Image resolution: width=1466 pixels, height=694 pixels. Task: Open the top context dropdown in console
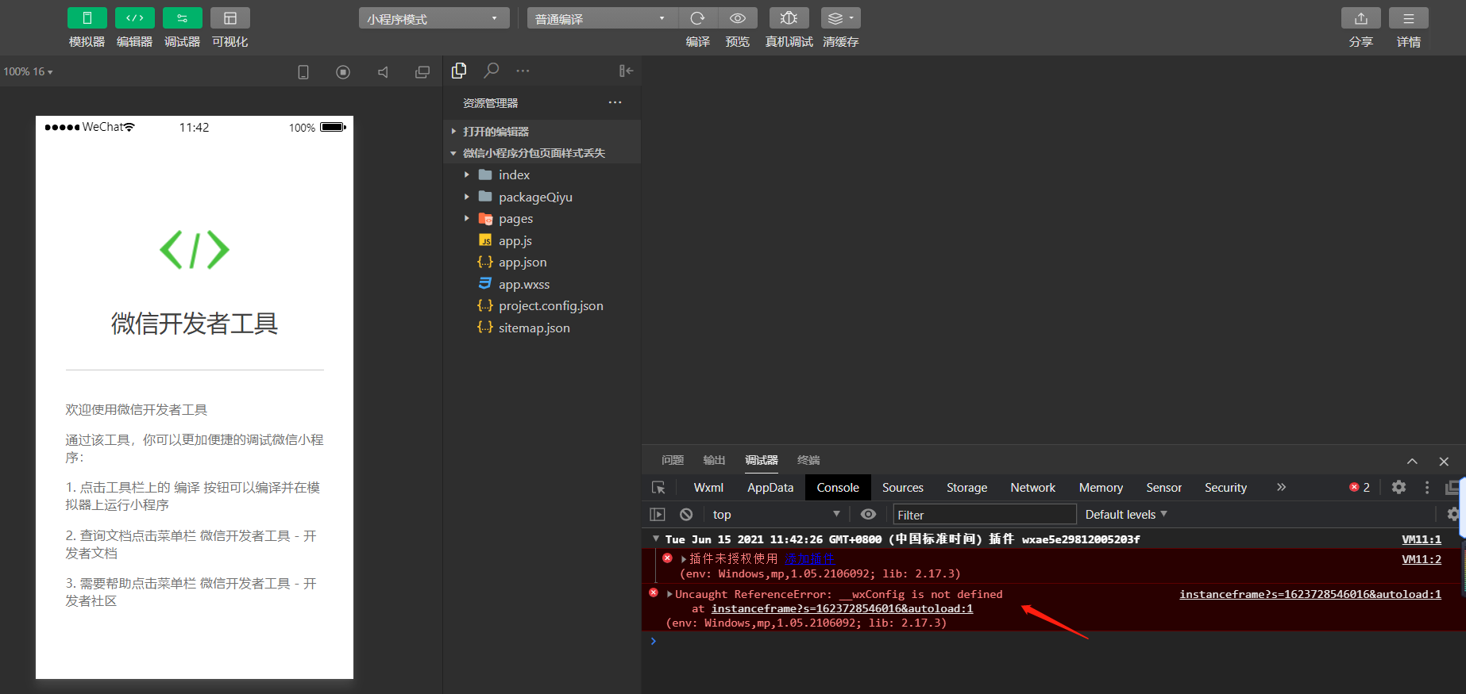tap(776, 515)
